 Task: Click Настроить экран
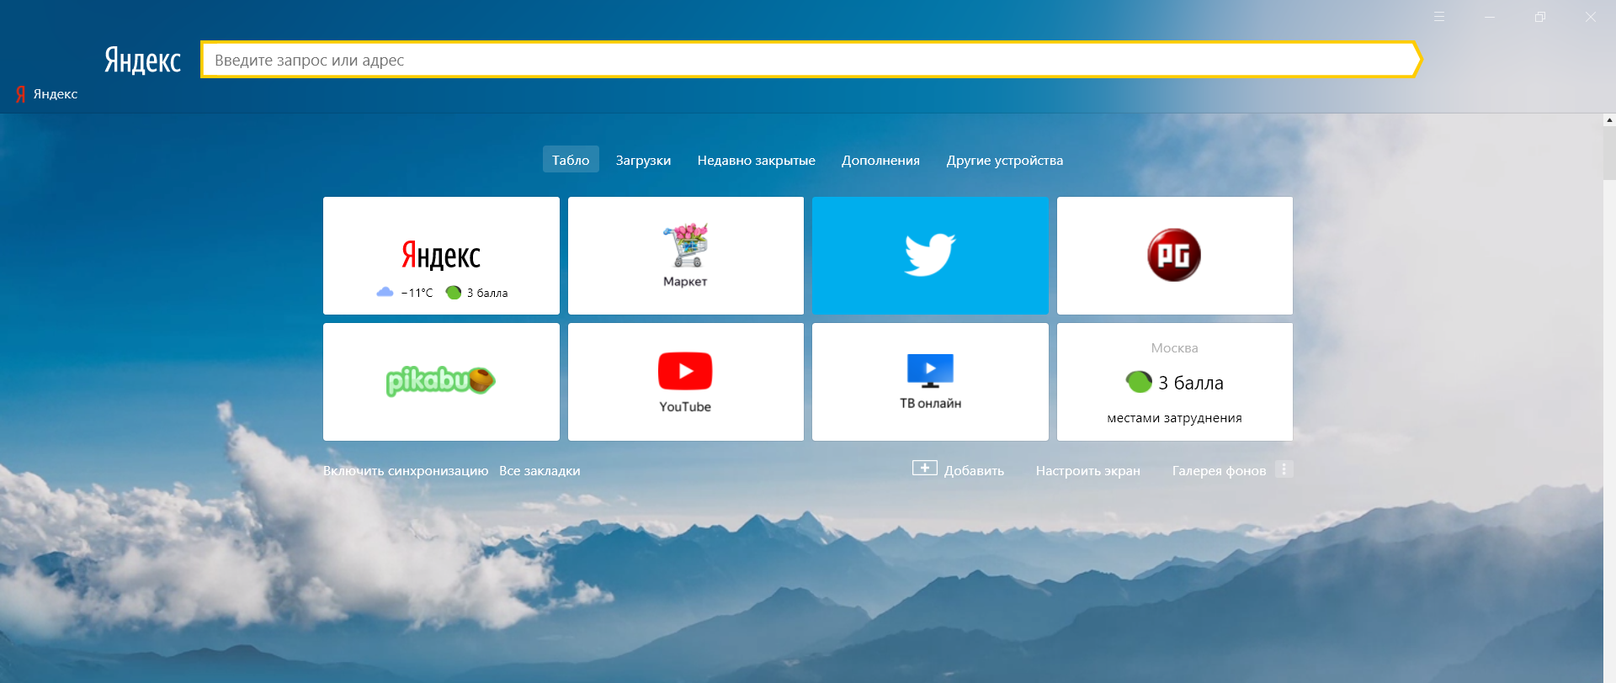1087,471
